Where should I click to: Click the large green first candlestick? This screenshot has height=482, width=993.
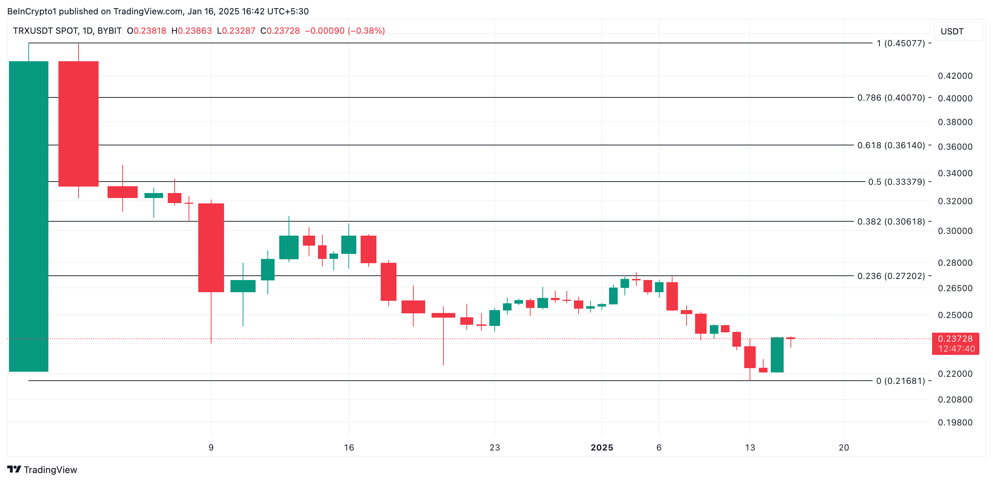[x=29, y=216]
